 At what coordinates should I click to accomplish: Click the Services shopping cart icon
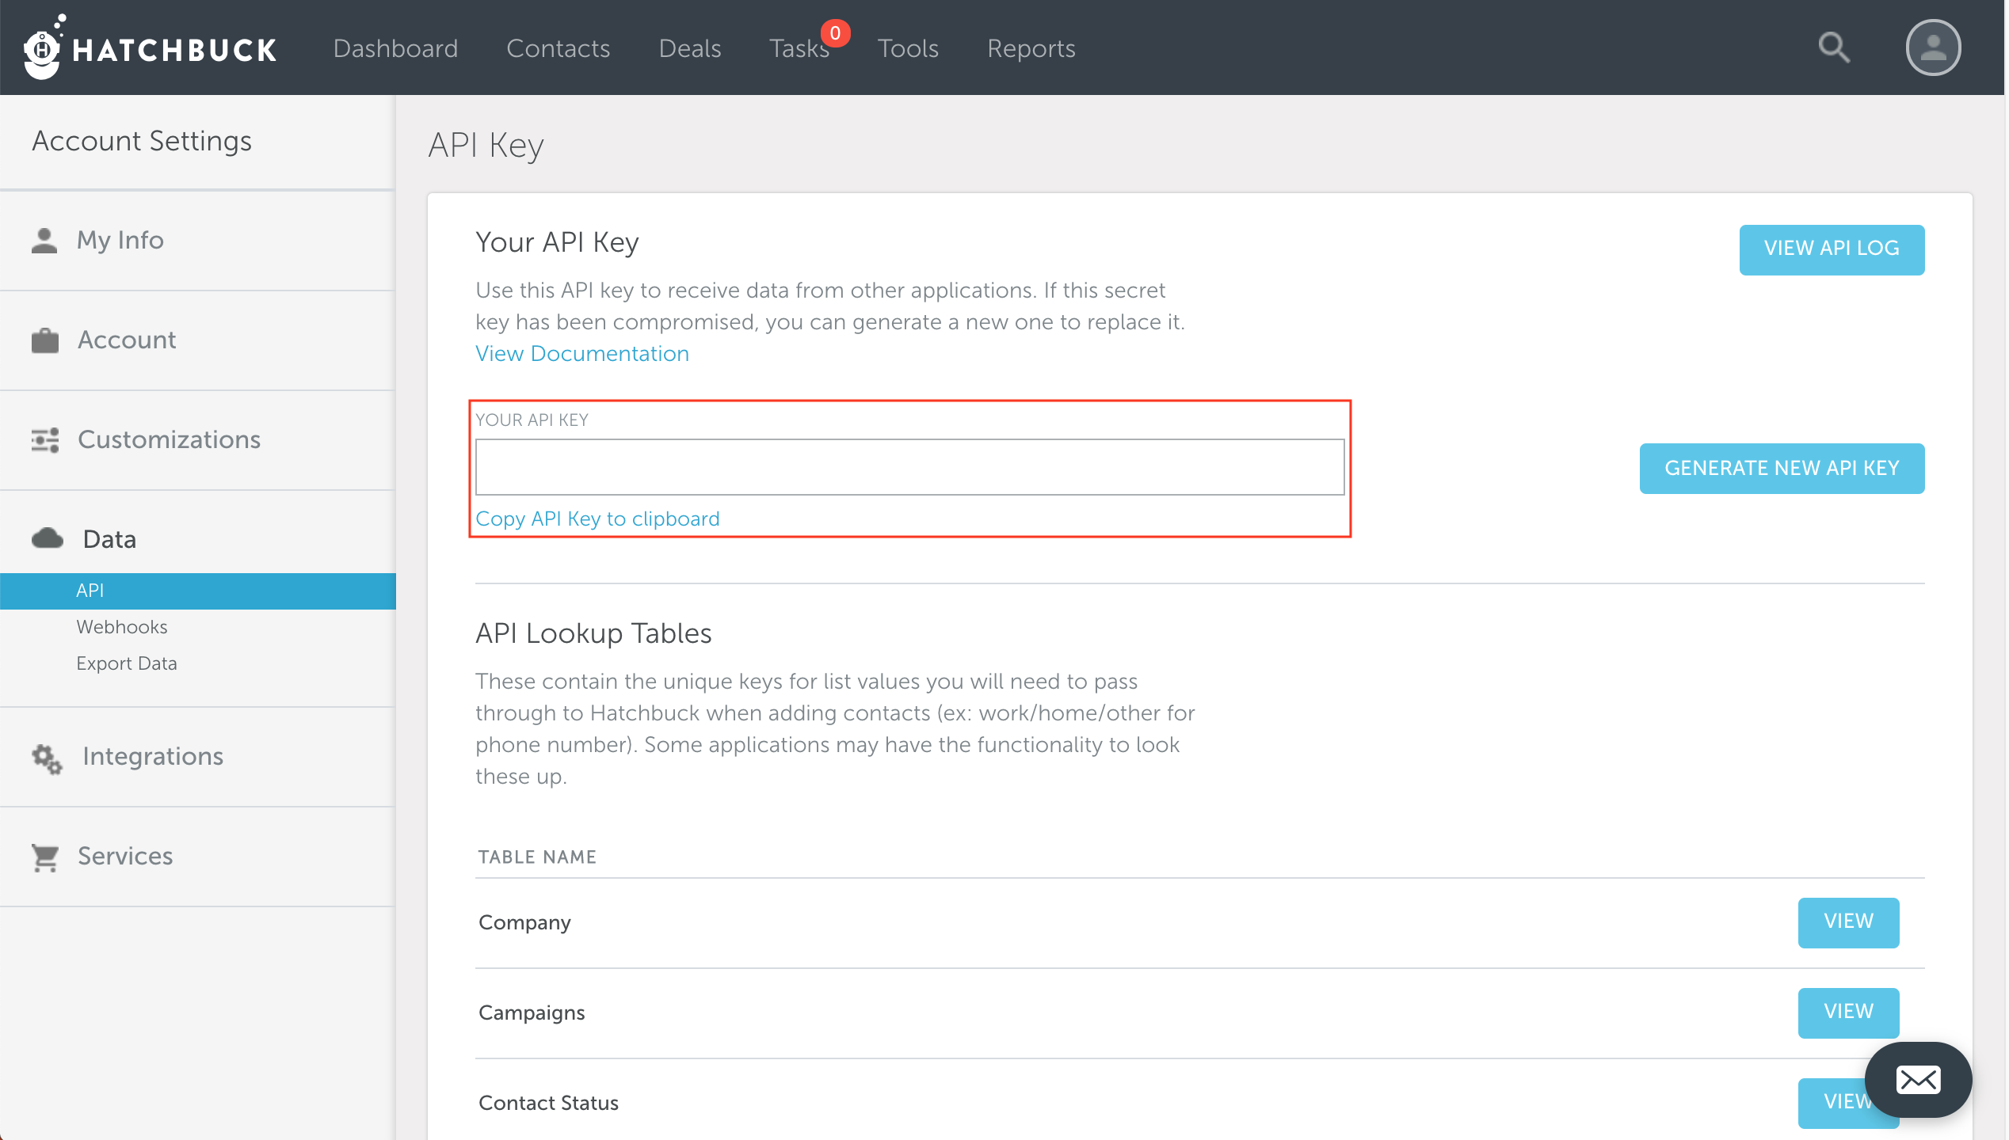[45, 856]
